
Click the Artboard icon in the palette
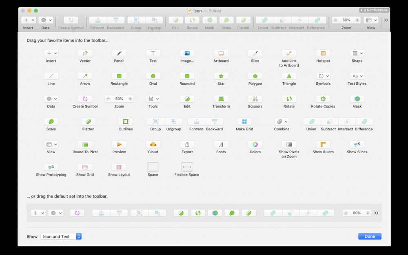[221, 53]
